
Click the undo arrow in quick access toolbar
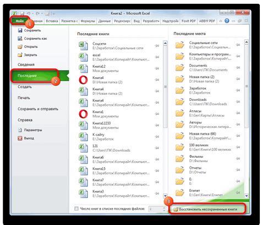coord(29,14)
